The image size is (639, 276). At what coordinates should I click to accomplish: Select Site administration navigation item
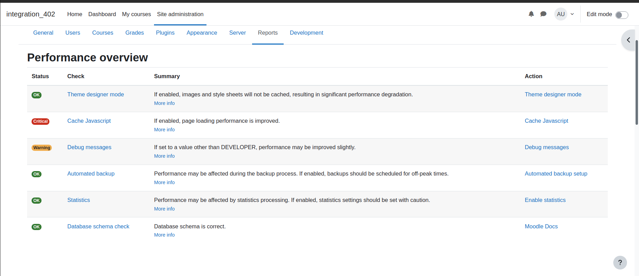tap(180, 14)
